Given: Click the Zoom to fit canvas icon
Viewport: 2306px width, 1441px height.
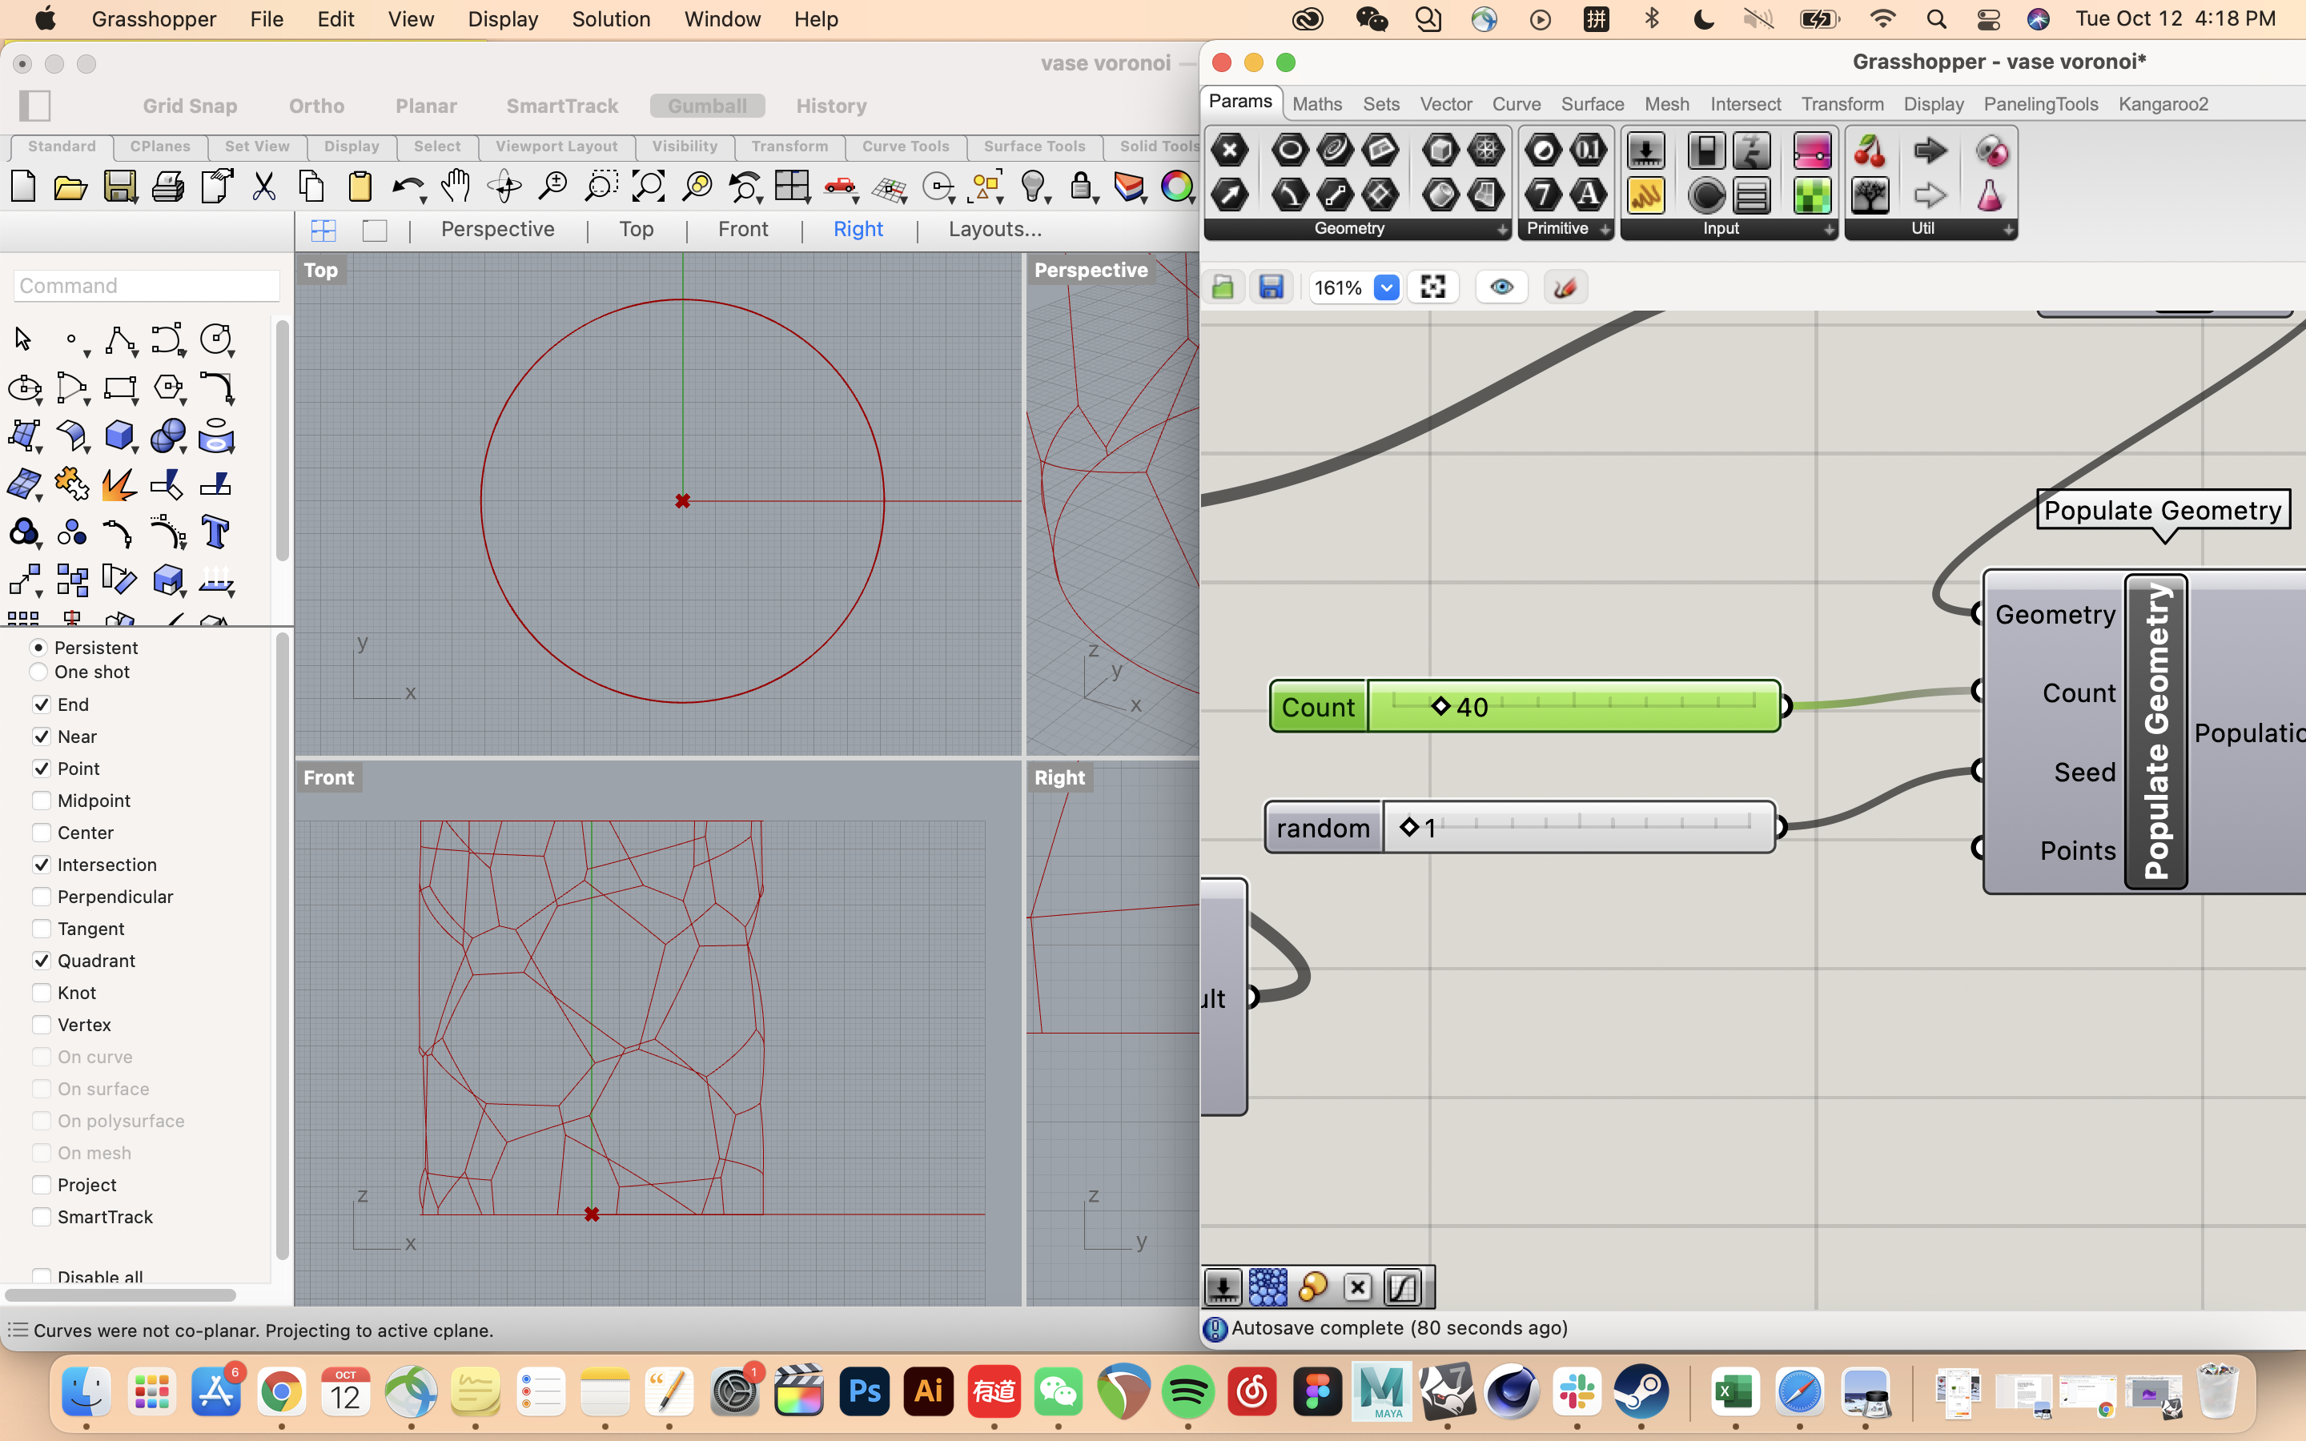Looking at the screenshot, I should [x=1434, y=287].
